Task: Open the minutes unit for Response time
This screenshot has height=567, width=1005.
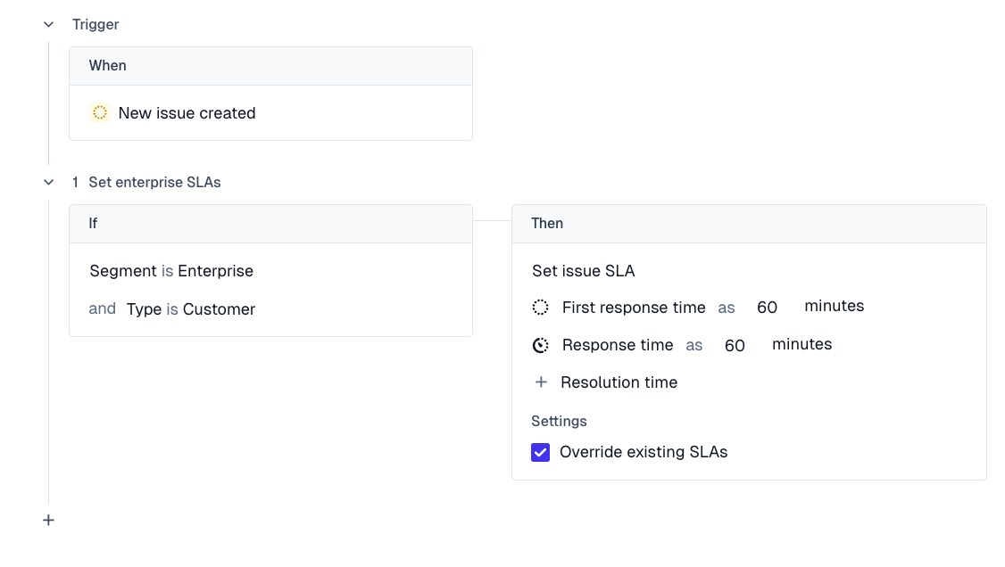Action: (x=802, y=345)
